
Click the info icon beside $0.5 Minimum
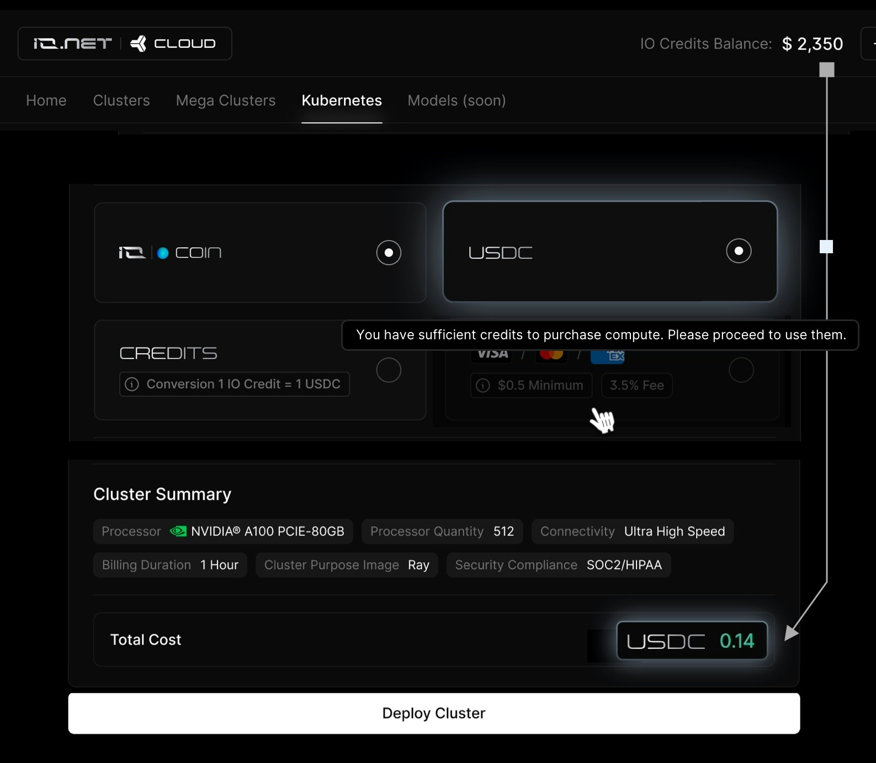(483, 385)
